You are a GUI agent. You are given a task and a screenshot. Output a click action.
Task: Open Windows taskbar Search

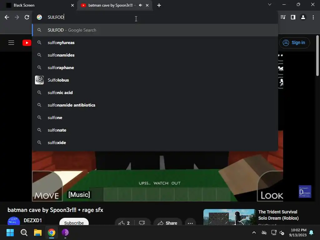point(24,232)
